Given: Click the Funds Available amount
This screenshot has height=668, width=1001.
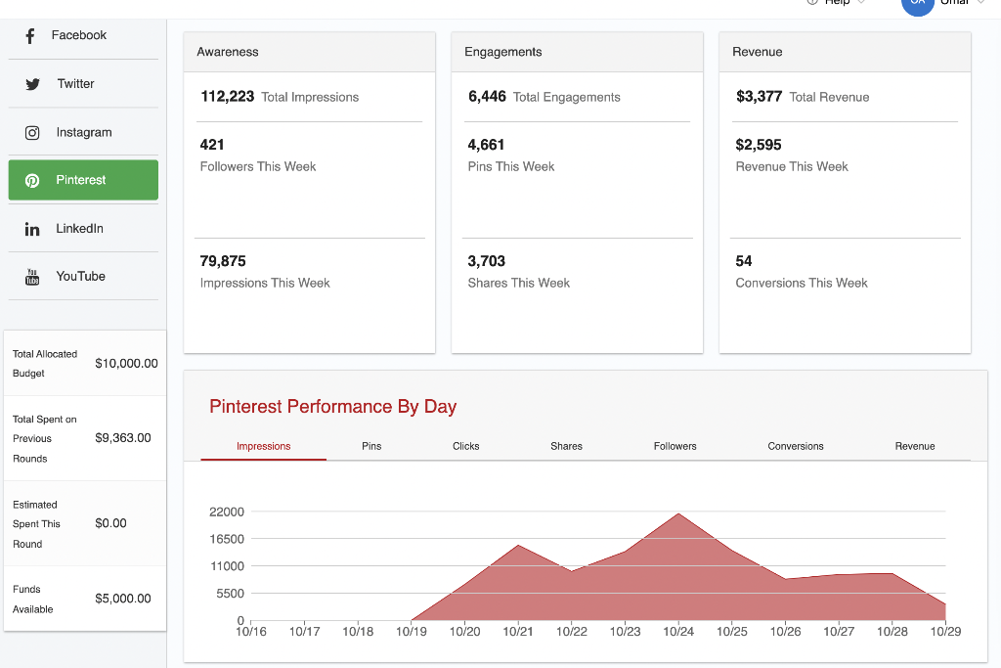Looking at the screenshot, I should tap(123, 599).
